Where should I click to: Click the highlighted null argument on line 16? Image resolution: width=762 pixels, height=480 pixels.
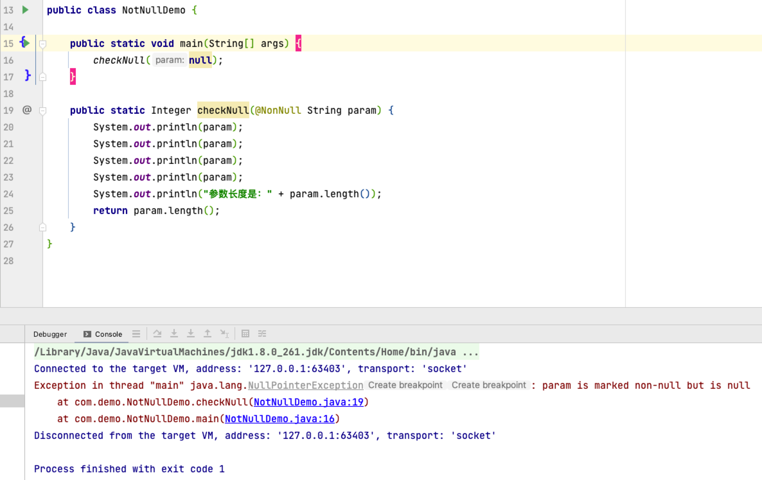200,60
